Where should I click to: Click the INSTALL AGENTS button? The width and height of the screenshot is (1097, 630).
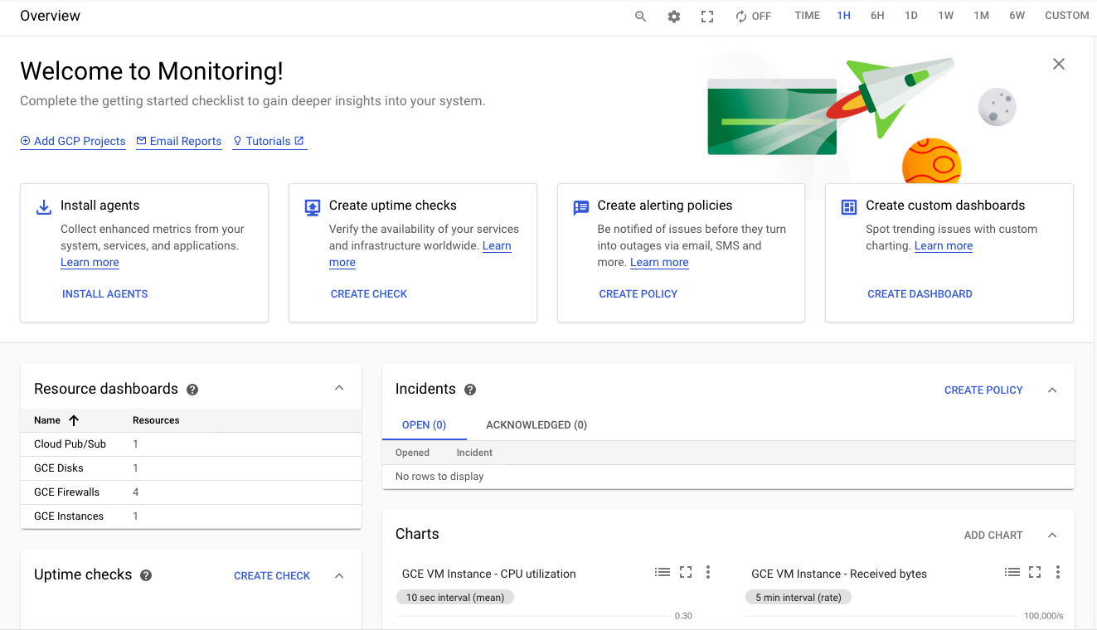click(x=105, y=293)
